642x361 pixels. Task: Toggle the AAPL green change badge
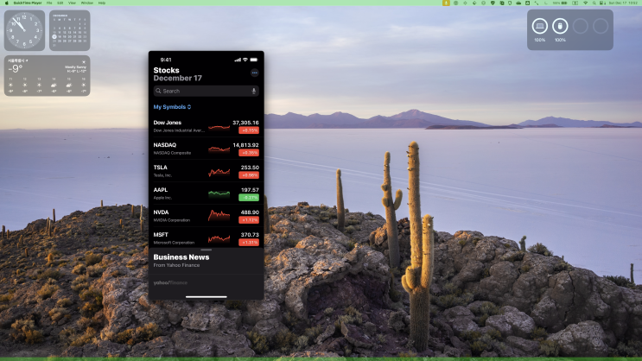[249, 198]
